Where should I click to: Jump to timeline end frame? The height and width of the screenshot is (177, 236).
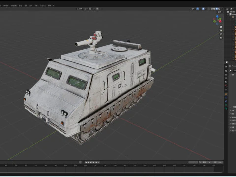98,162
